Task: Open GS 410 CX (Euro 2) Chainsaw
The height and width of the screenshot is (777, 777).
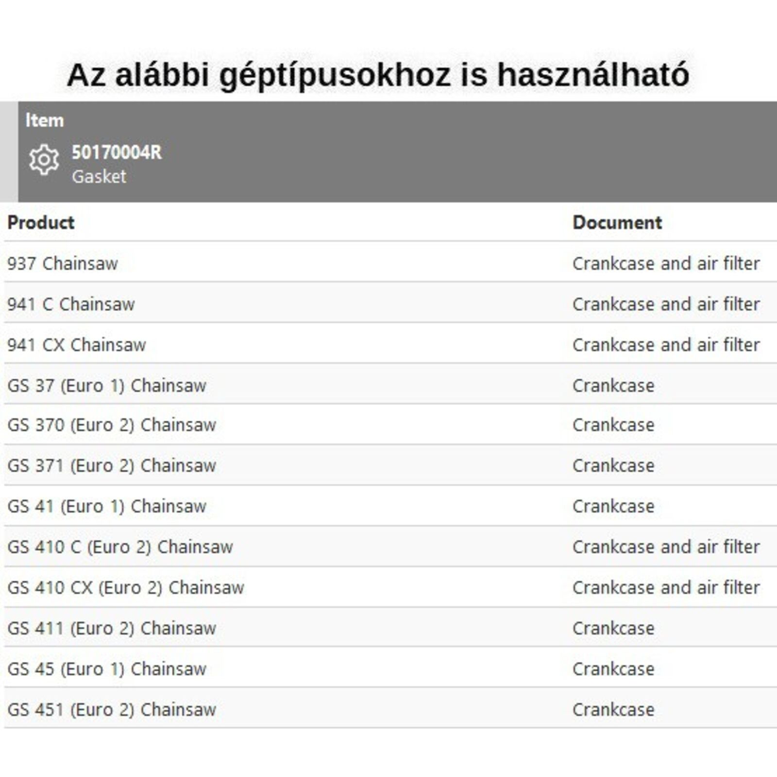Action: [126, 588]
